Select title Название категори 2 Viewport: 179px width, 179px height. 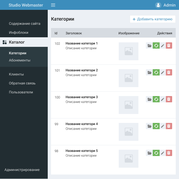pos(82,70)
